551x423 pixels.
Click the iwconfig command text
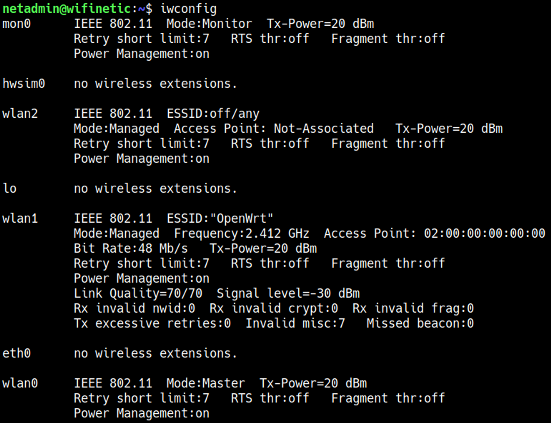[188, 9]
